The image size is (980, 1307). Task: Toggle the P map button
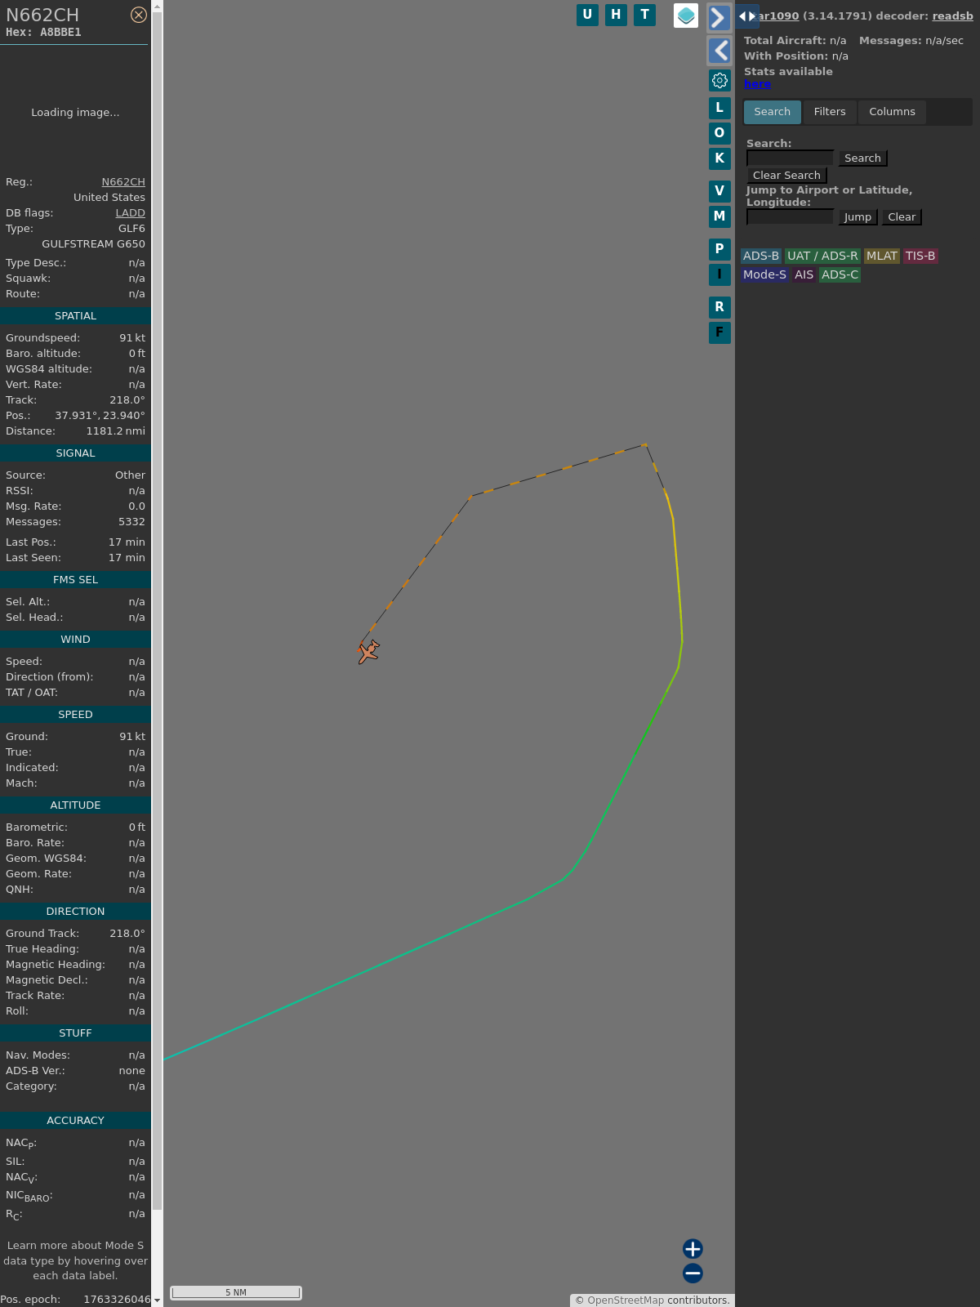(x=719, y=249)
